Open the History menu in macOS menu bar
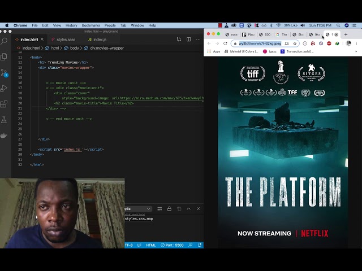Screen dimensions: 362x271 pyautogui.click(x=71, y=25)
